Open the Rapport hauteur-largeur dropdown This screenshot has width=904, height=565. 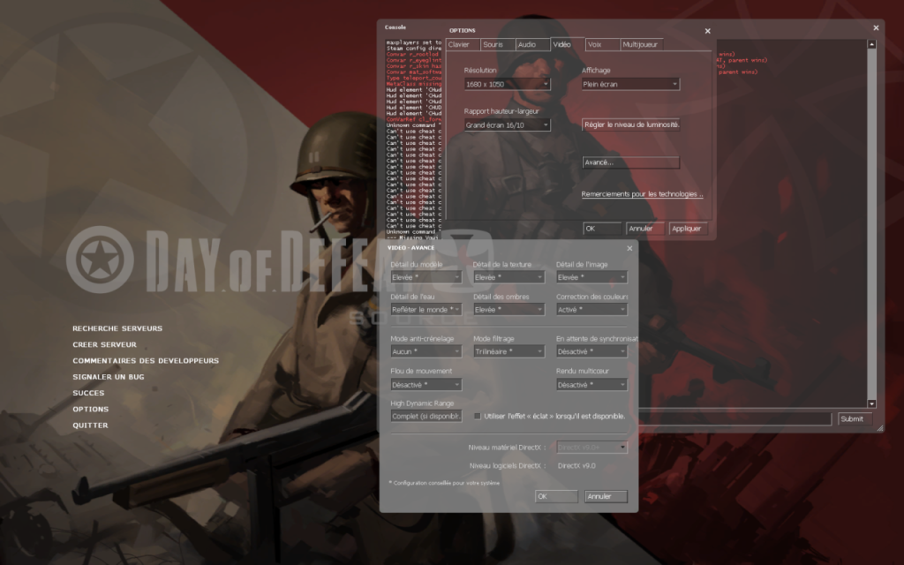pos(507,125)
